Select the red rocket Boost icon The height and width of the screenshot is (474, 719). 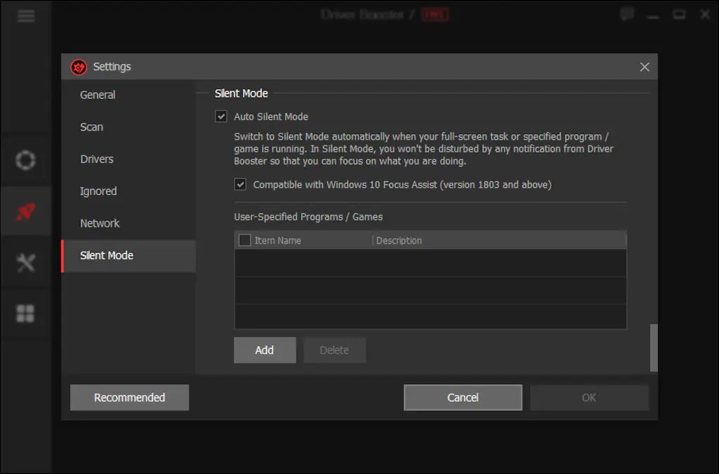click(x=26, y=211)
